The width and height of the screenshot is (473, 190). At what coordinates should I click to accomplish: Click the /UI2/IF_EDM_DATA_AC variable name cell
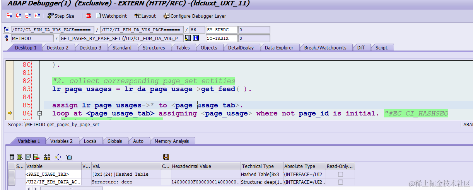point(53,182)
